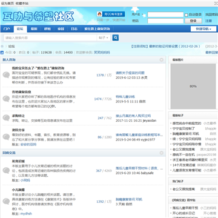Collapse the 新人咨询 section
The height and width of the screenshot is (218, 218).
[162, 60]
